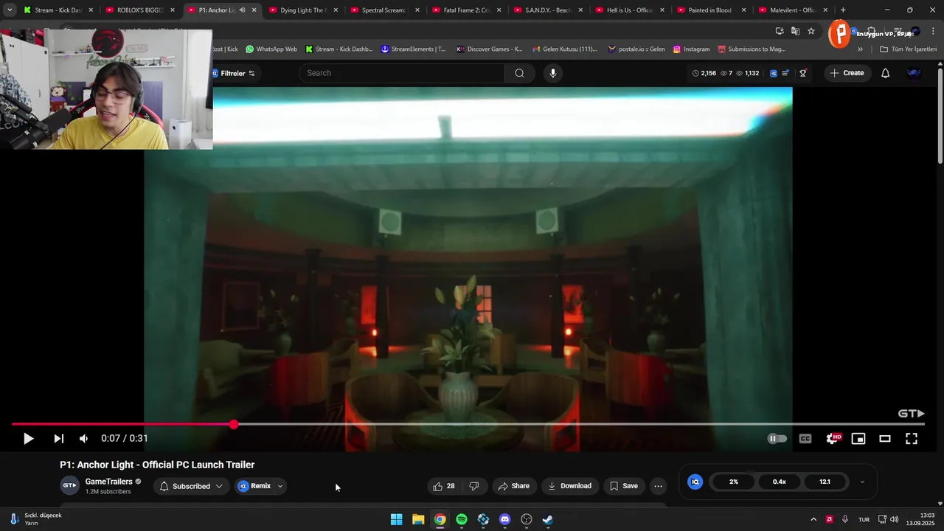The height and width of the screenshot is (531, 944).
Task: Open Spotify from the taskbar
Action: pyautogui.click(x=462, y=519)
